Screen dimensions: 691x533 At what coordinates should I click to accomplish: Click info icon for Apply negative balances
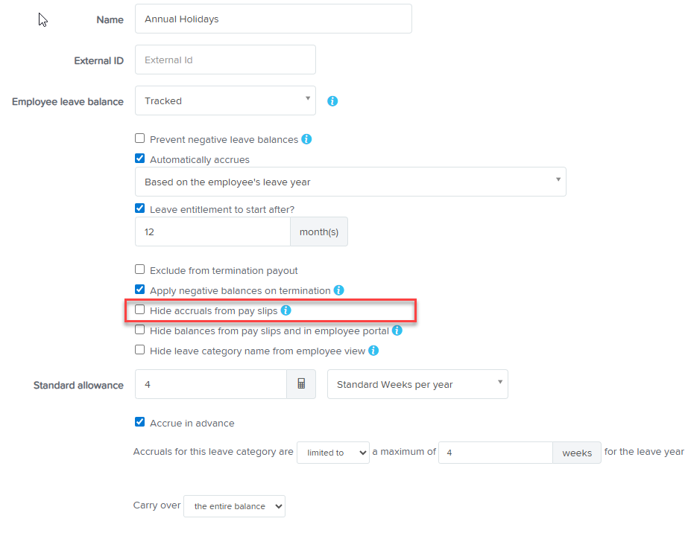338,290
